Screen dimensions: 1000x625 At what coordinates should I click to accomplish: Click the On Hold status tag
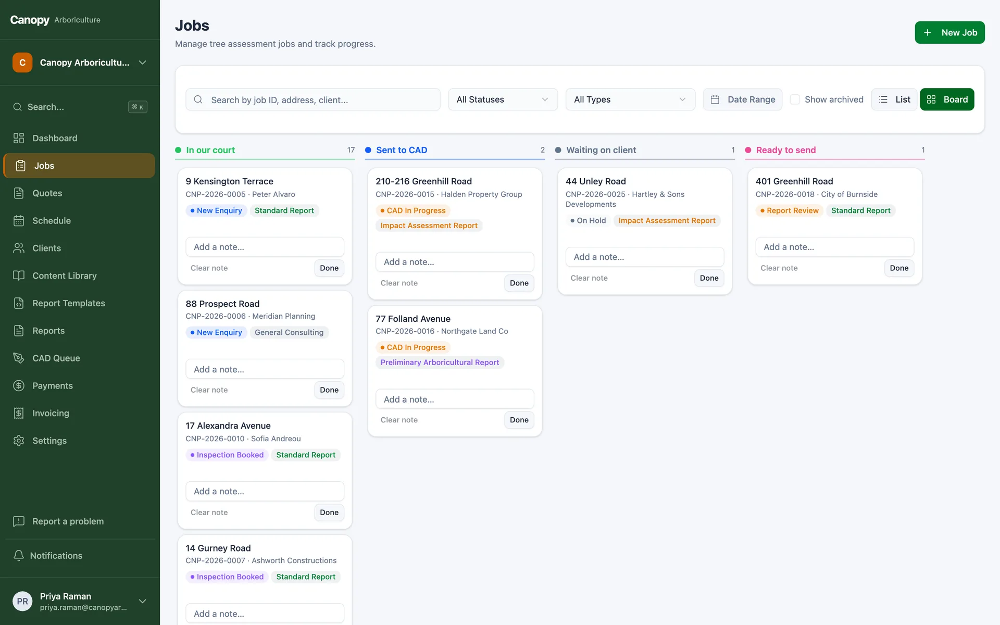click(x=588, y=221)
